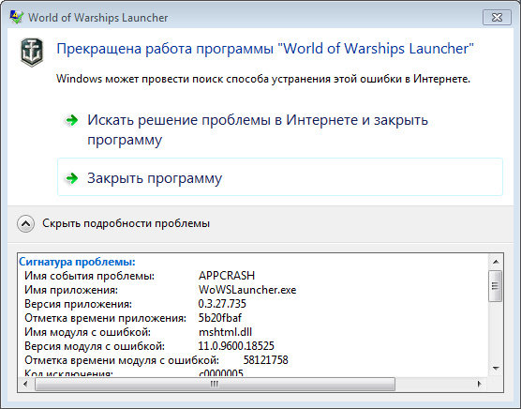
Task: Click label 'Имя модуля с ошибкой:'
Action: (x=88, y=332)
